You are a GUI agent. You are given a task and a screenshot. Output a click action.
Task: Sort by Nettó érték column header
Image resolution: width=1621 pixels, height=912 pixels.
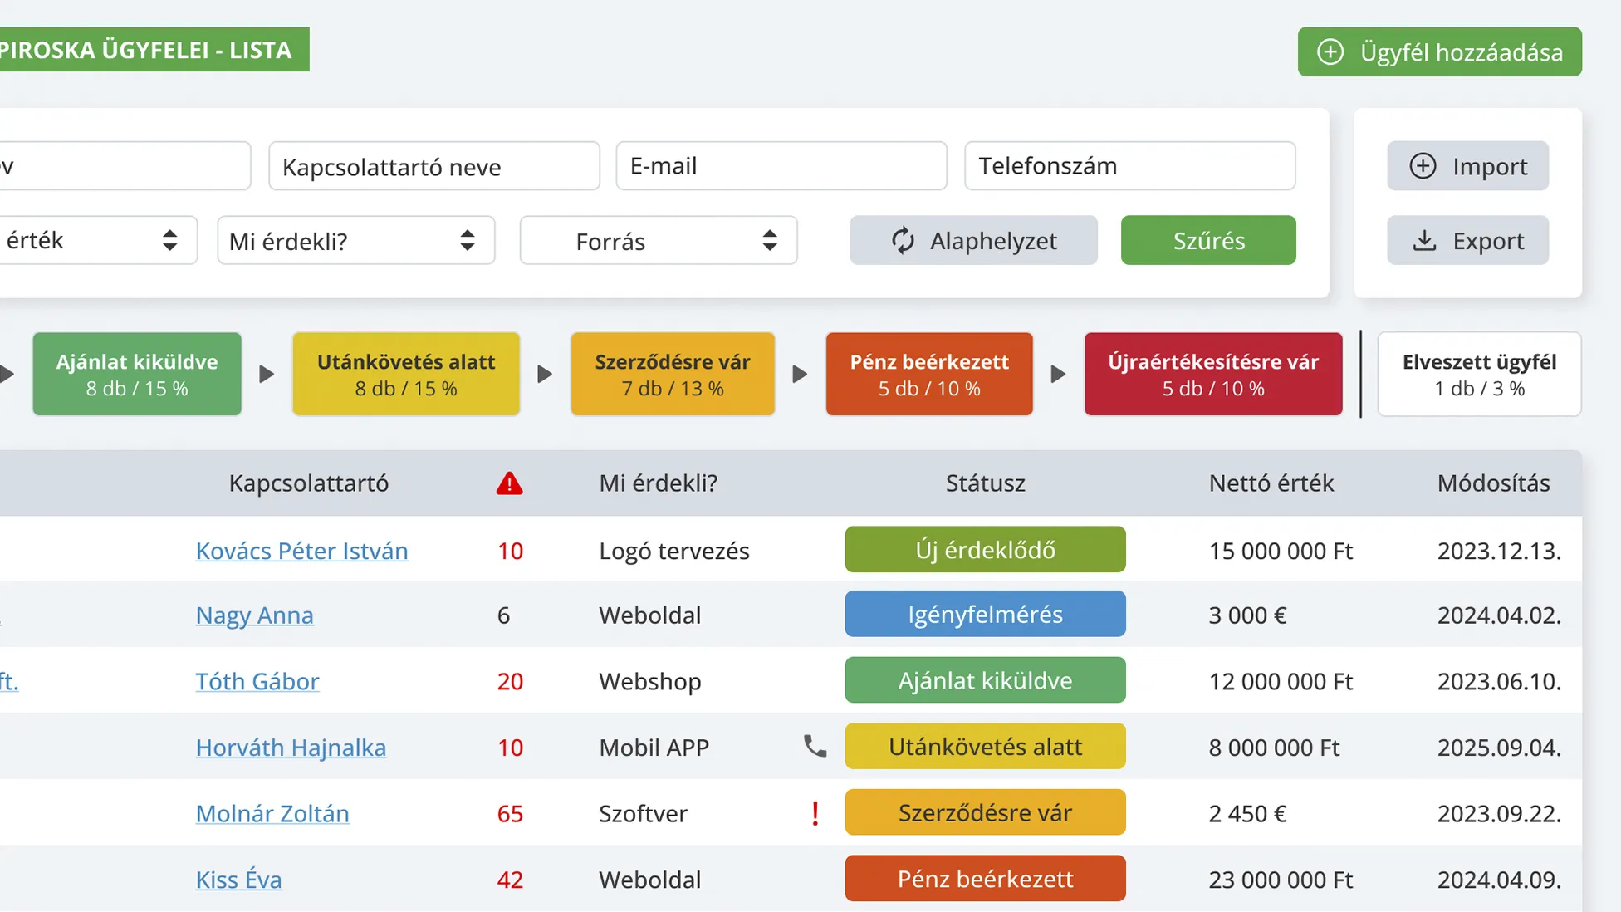click(x=1271, y=483)
